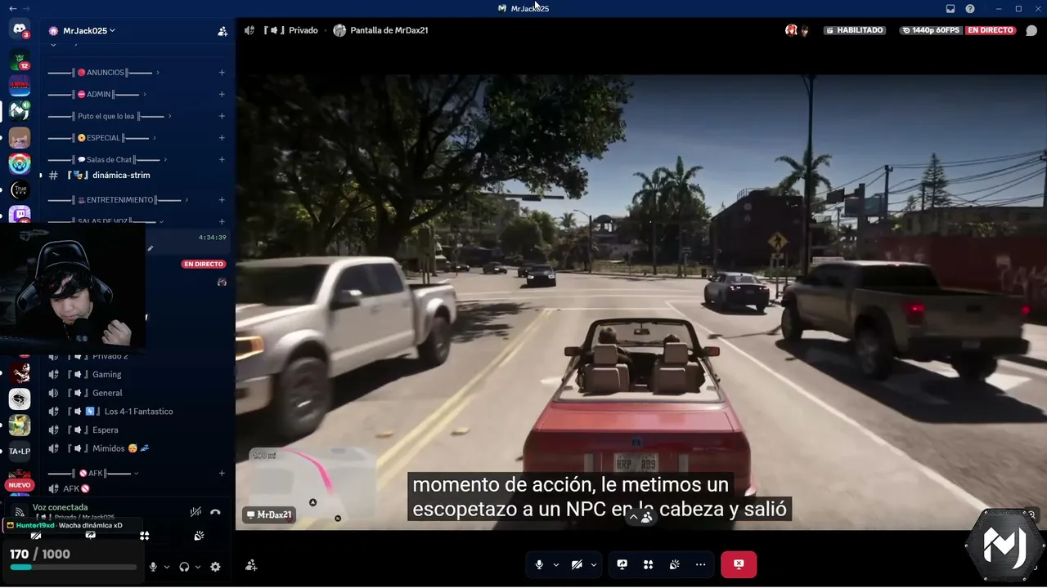
Task: Leave the call with the red button
Action: click(739, 564)
